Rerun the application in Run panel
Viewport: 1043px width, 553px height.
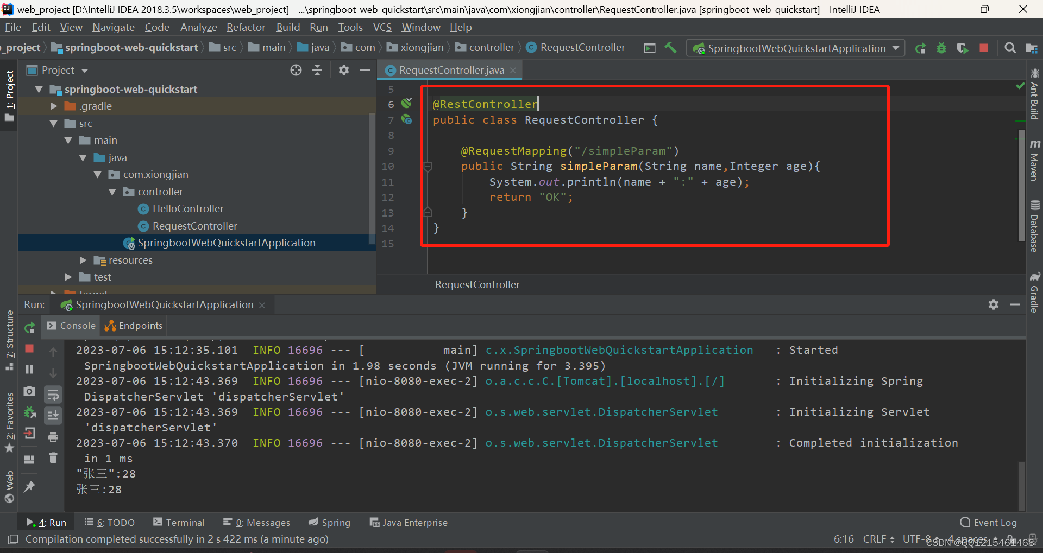tap(30, 327)
